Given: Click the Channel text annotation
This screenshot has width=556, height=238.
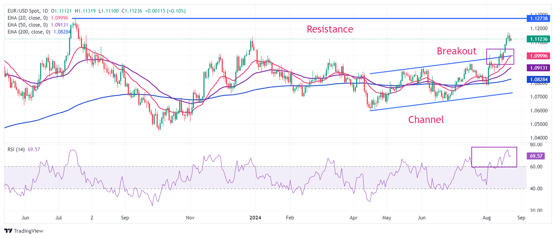Looking at the screenshot, I should point(426,120).
